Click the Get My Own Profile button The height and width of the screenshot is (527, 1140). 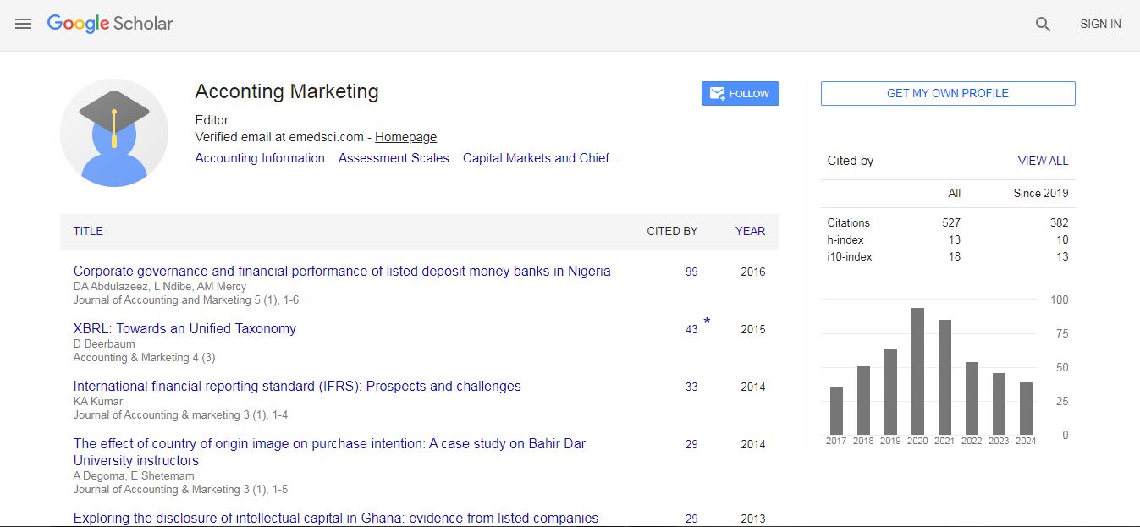click(947, 93)
